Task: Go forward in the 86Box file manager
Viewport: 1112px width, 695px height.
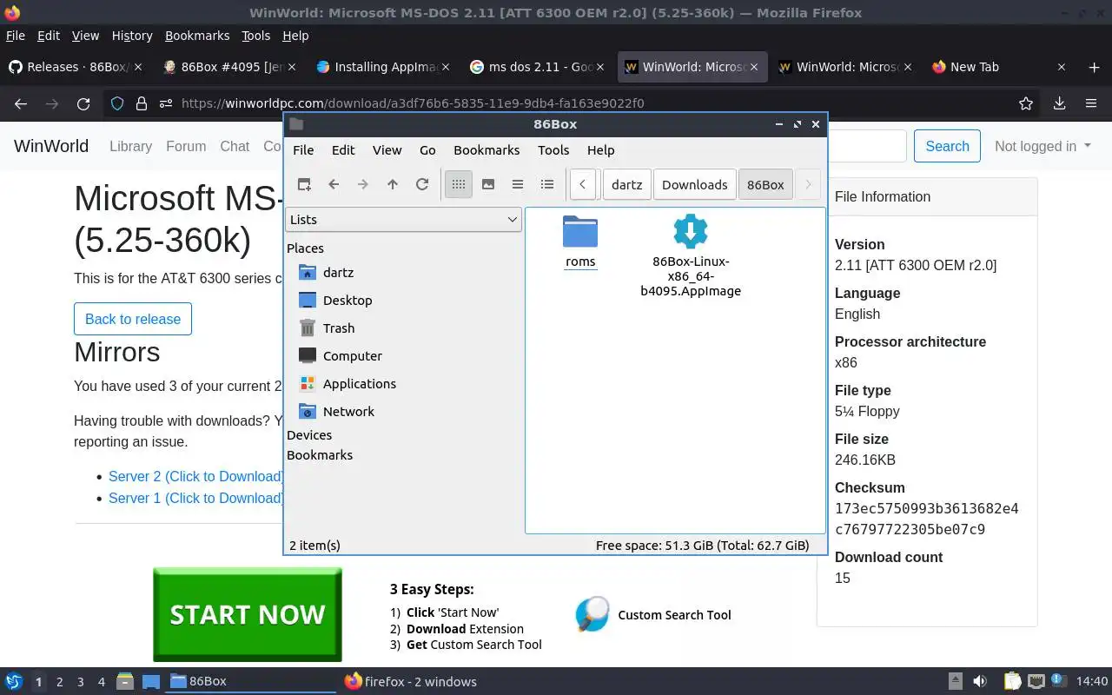Action: (x=363, y=184)
